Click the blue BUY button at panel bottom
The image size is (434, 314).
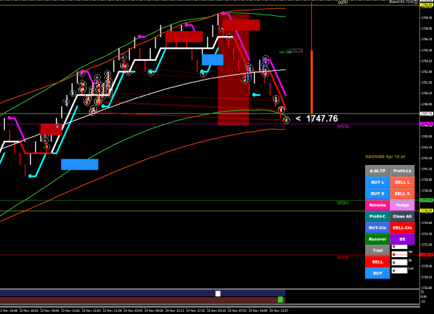click(x=378, y=273)
